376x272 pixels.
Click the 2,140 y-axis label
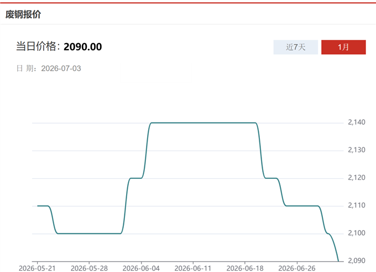tap(357, 122)
